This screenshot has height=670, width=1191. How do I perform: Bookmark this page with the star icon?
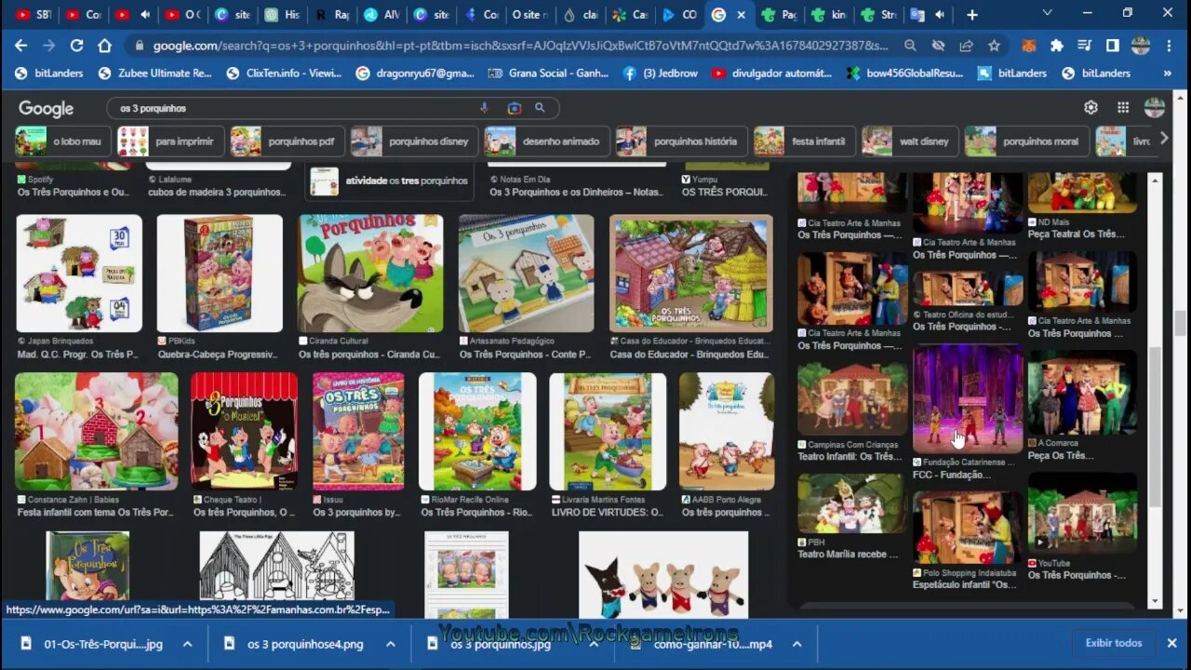994,45
